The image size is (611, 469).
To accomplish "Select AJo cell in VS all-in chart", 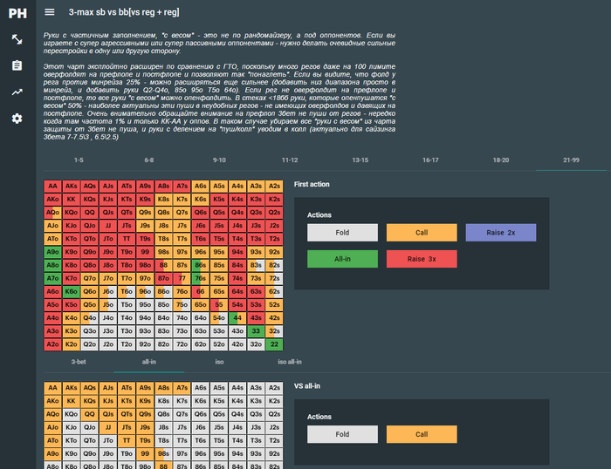I will coord(52,427).
